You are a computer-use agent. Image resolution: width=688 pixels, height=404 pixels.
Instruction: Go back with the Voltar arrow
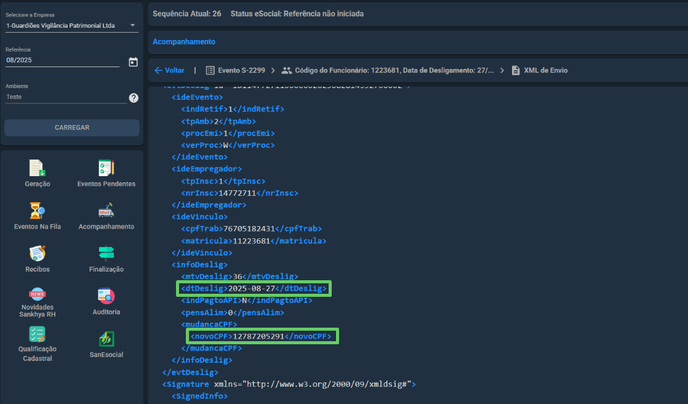tap(158, 70)
